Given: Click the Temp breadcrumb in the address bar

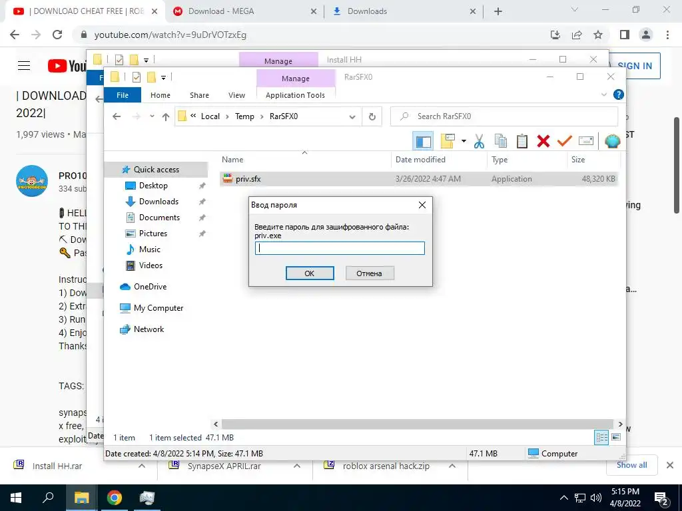Looking at the screenshot, I should click(x=244, y=116).
